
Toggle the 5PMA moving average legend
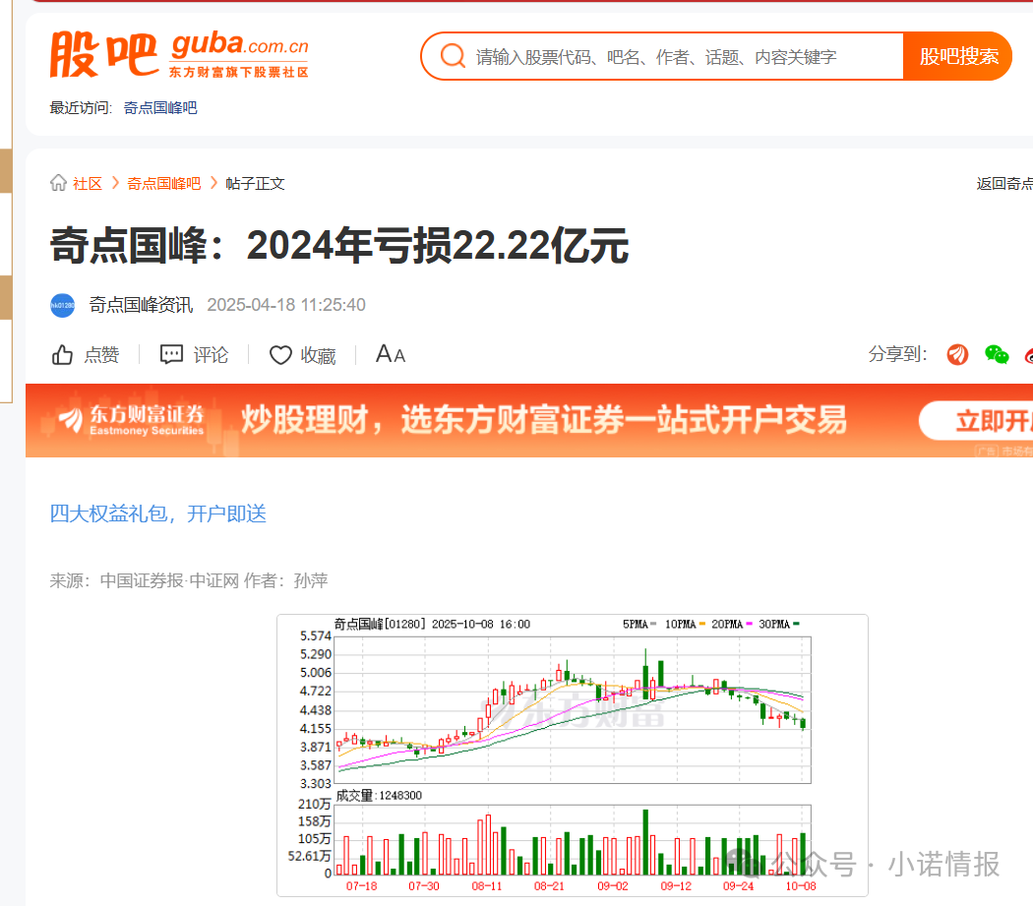point(635,623)
